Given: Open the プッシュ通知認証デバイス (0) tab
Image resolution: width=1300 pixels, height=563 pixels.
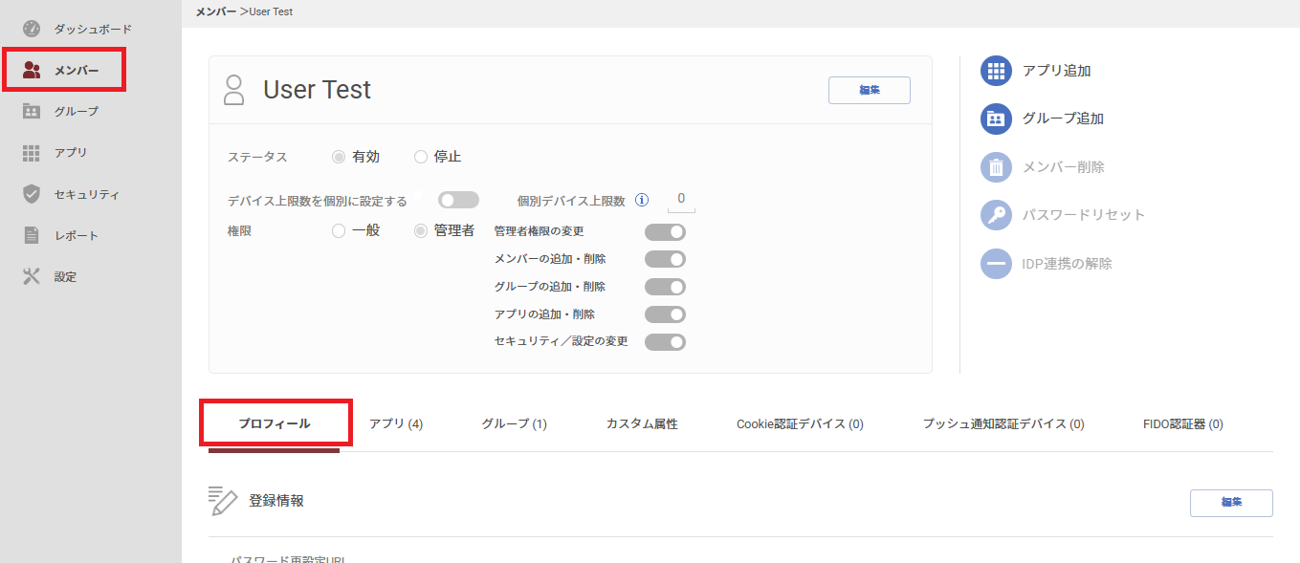Looking at the screenshot, I should pyautogui.click(x=1003, y=423).
